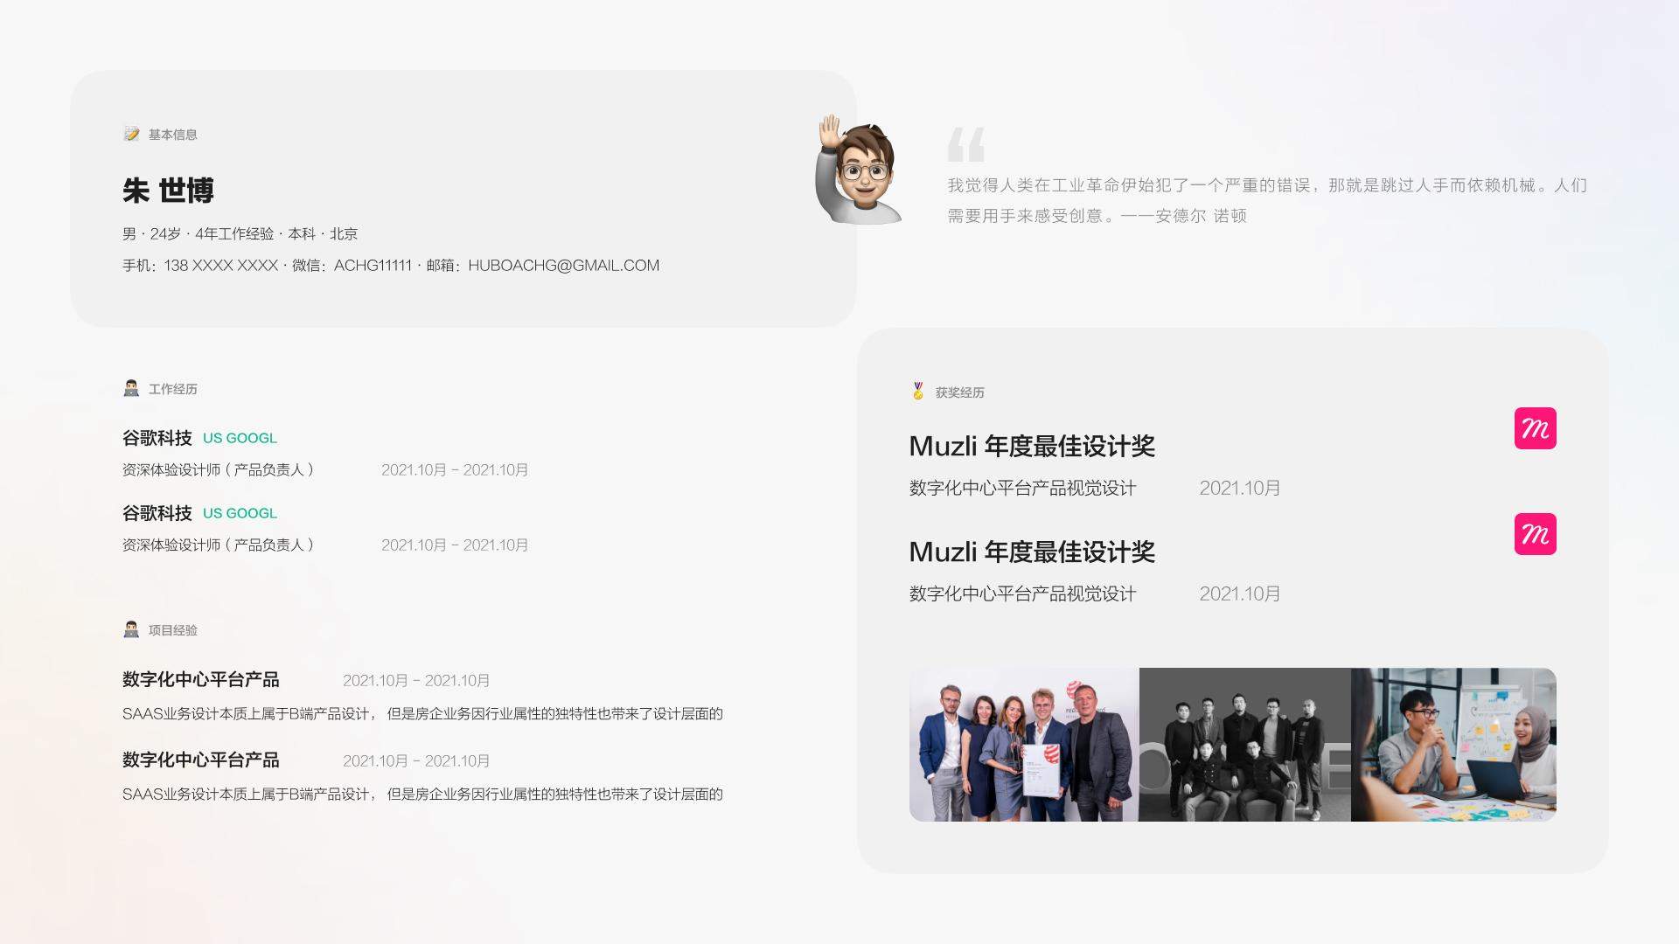This screenshot has height=944, width=1679.
Task: Click the 工作经历 section label
Action: (172, 389)
